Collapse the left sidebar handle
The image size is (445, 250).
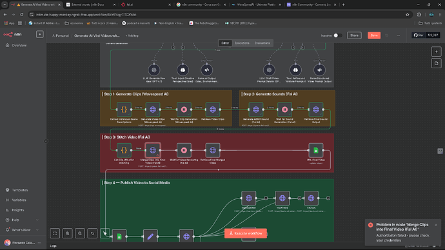[x=46, y=141]
